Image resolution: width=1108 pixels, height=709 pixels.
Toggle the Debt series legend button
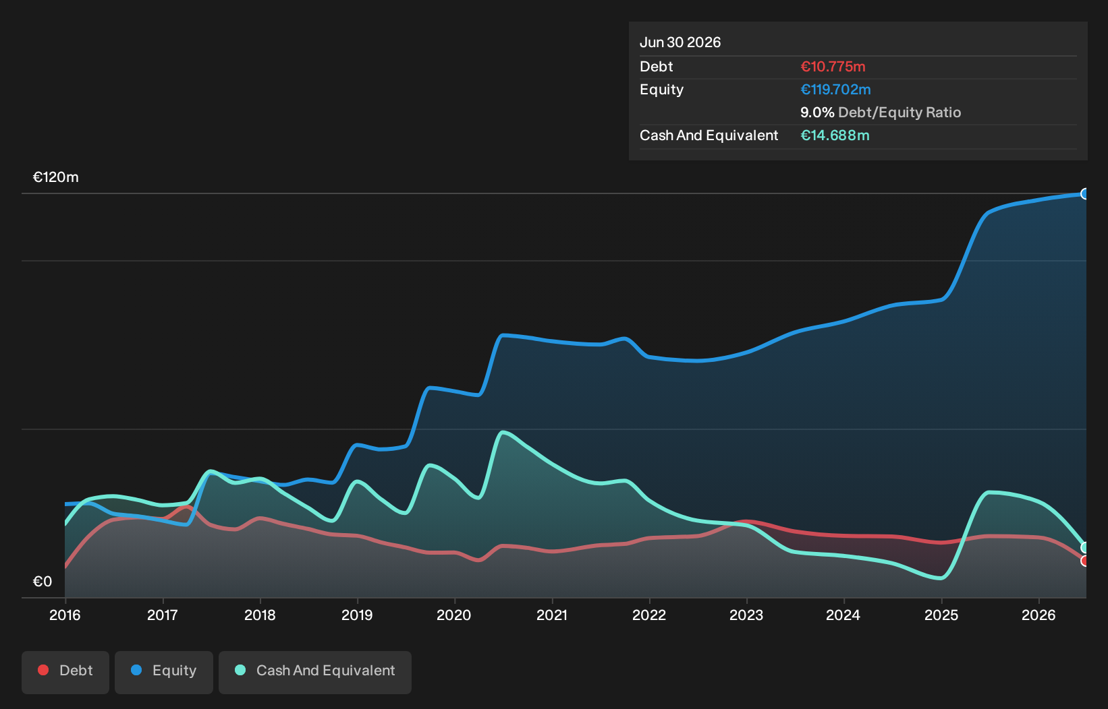click(x=65, y=672)
